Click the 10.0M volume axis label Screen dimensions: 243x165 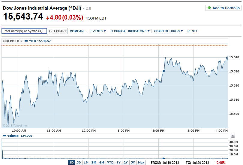click(233, 154)
